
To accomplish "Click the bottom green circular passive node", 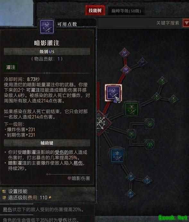I will pos(149,144).
